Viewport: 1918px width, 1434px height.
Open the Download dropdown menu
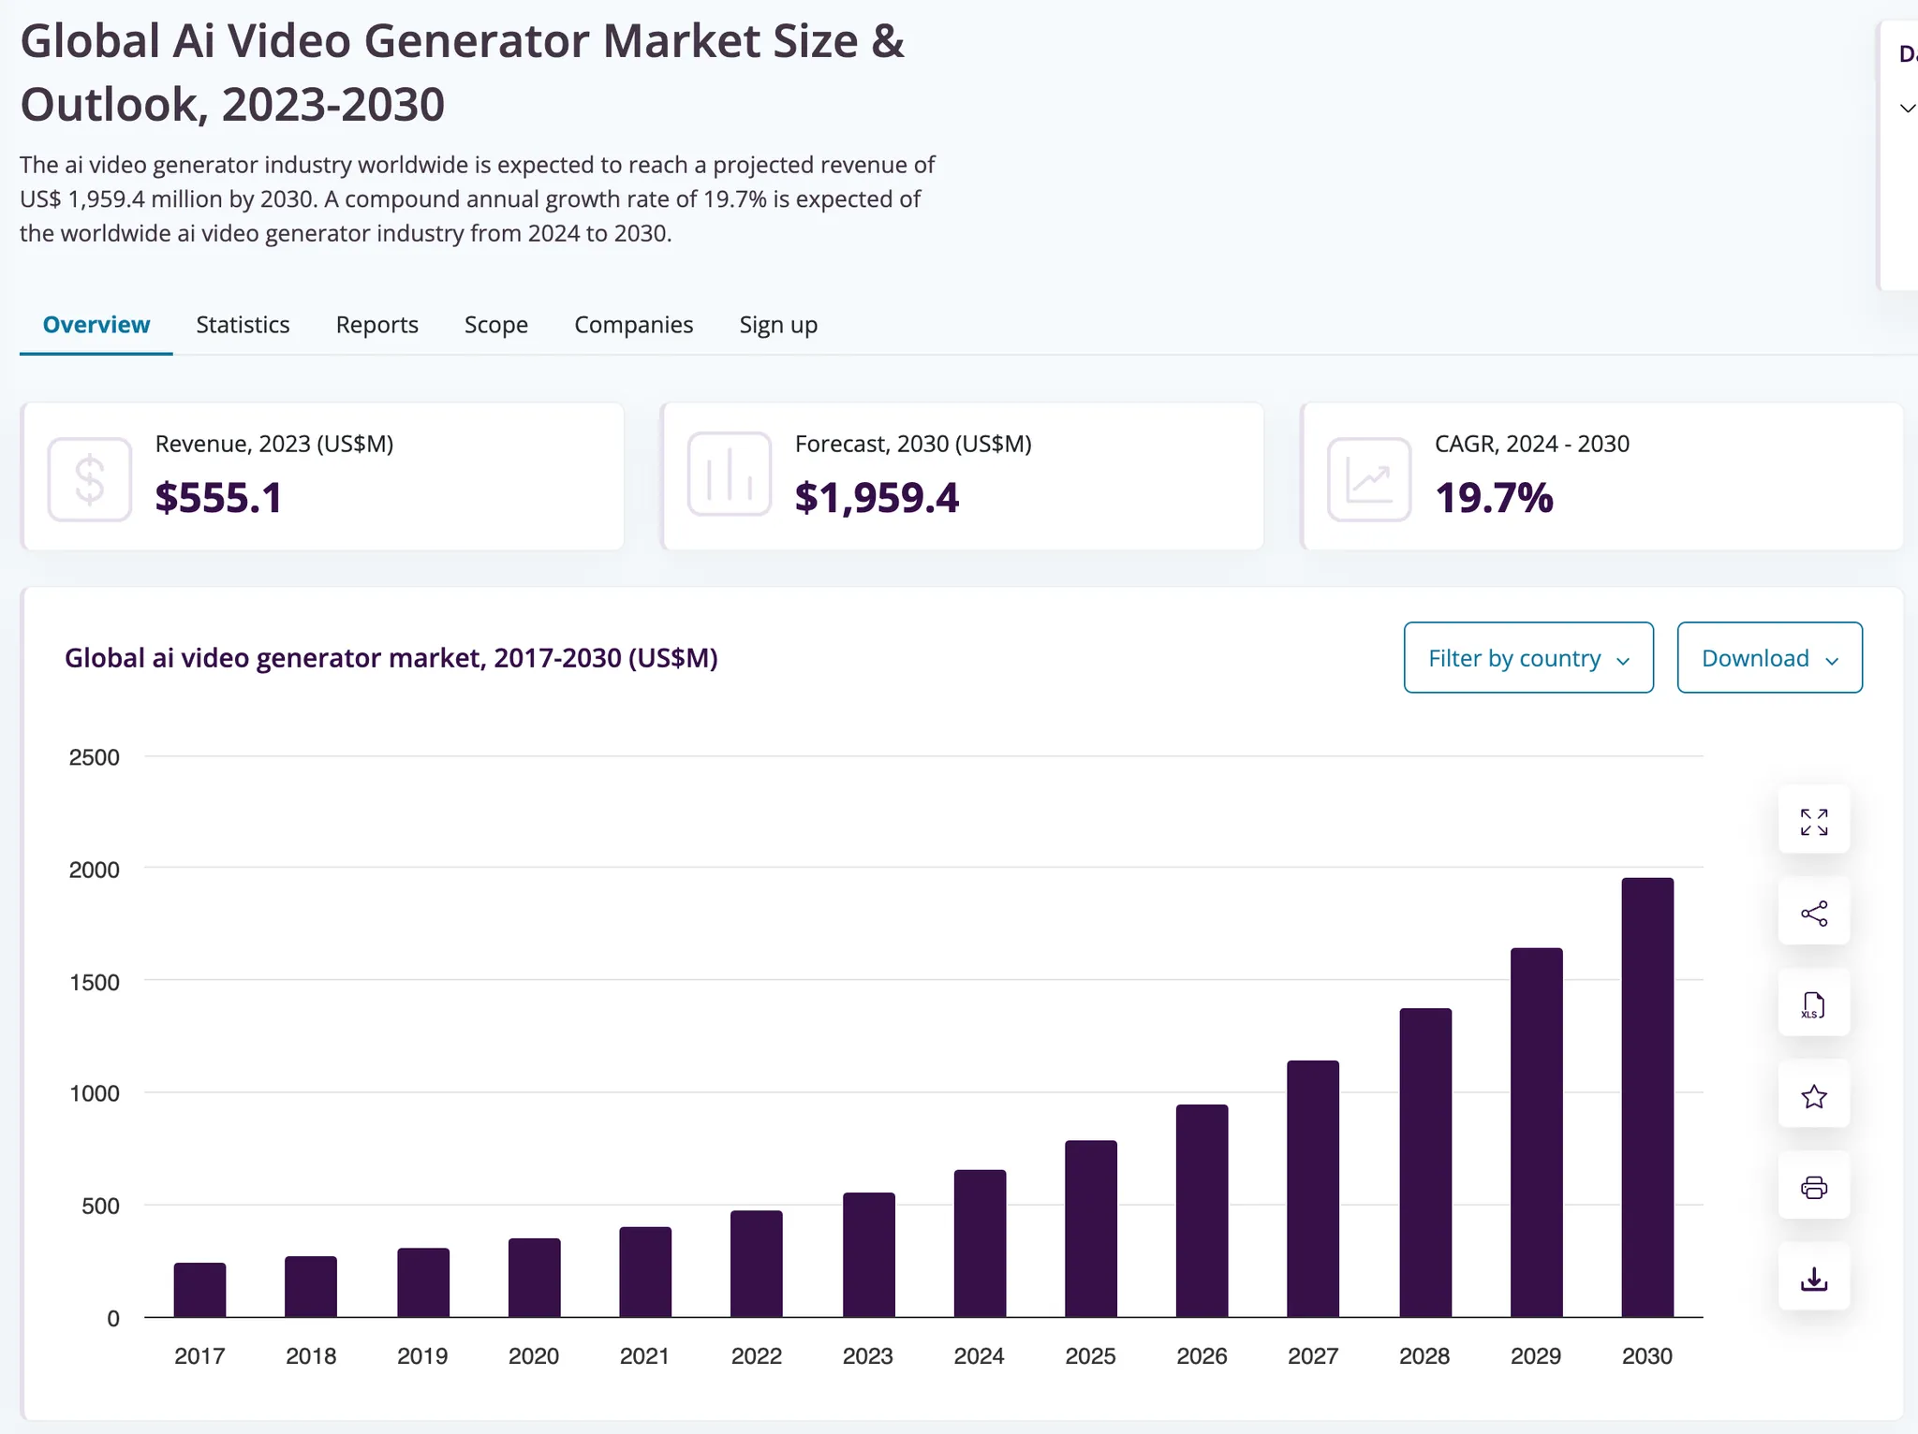pos(1768,658)
